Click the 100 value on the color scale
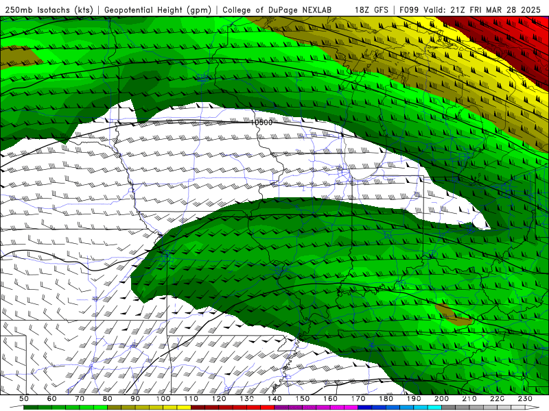Viewport: 549px width, 411px height. [x=163, y=399]
